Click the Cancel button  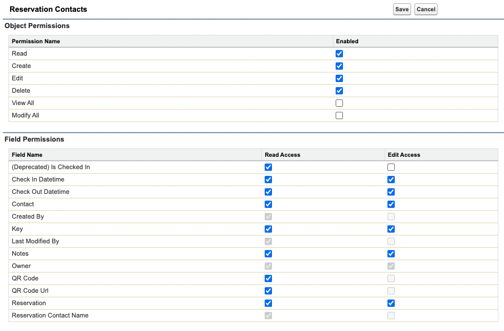pos(426,10)
